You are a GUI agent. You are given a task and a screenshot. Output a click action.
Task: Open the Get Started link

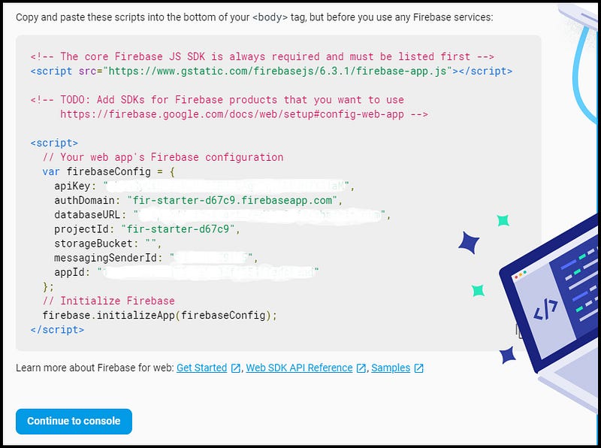pyautogui.click(x=204, y=368)
